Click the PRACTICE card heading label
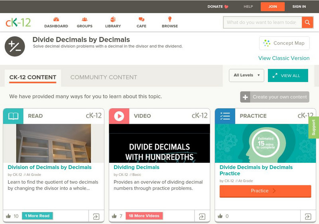The width and height of the screenshot is (319, 224). 253,116
